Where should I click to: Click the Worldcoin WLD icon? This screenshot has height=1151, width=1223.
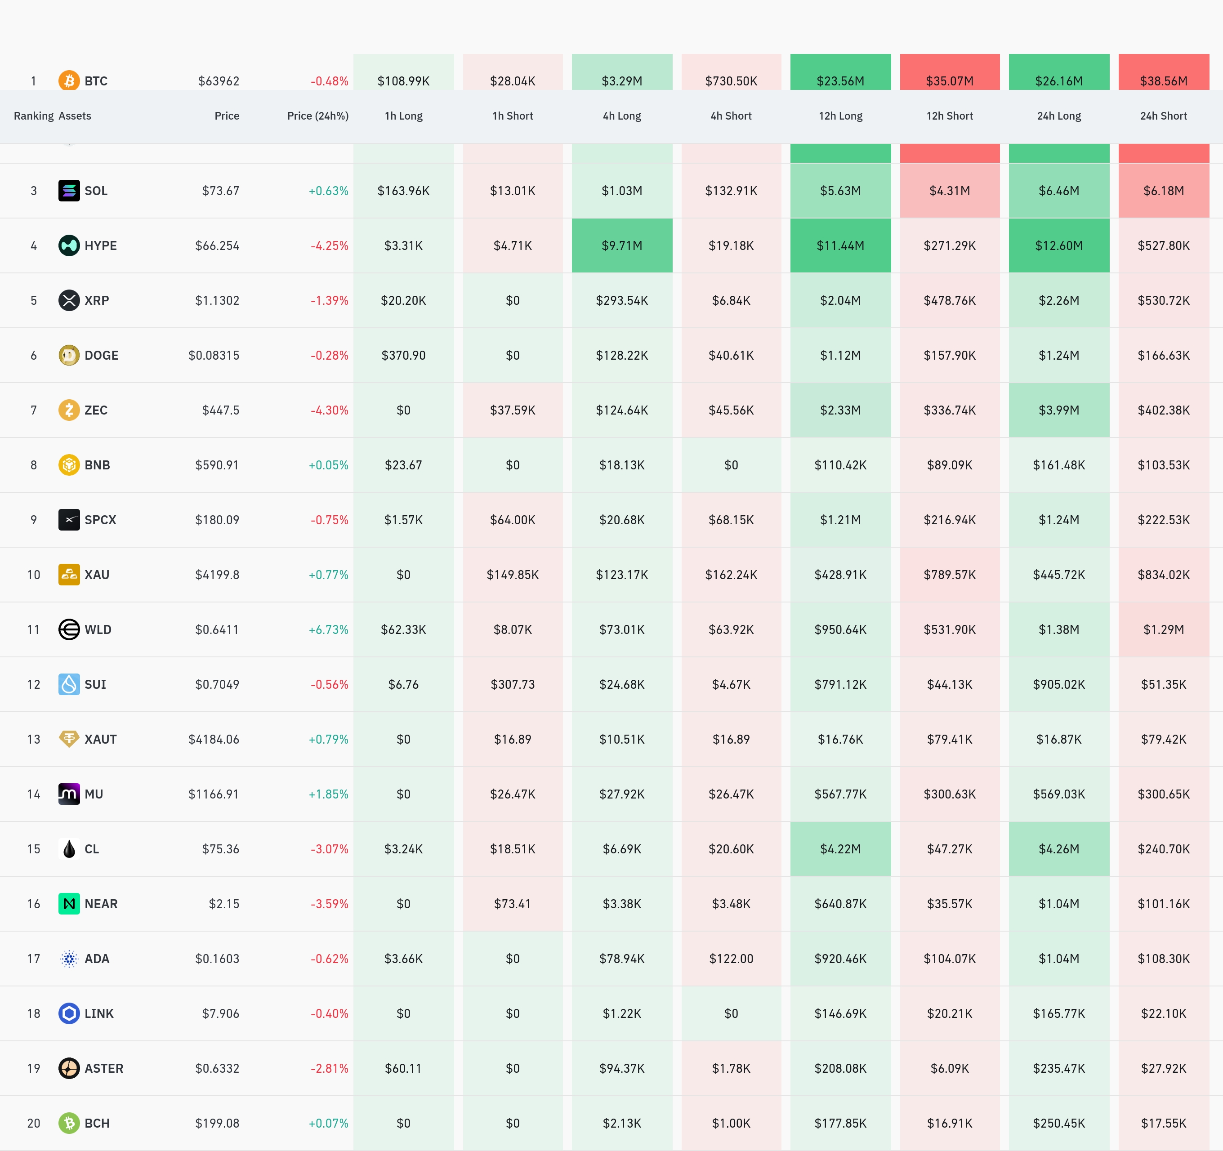coord(69,629)
